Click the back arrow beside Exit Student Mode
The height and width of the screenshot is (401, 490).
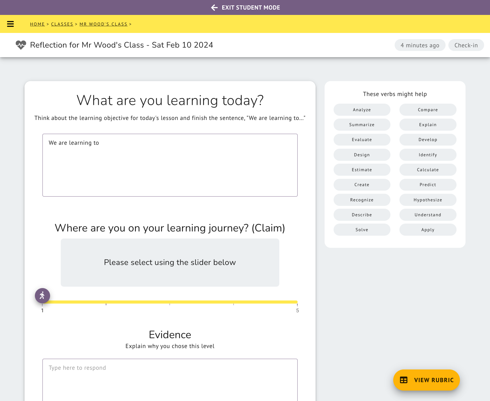click(x=214, y=8)
